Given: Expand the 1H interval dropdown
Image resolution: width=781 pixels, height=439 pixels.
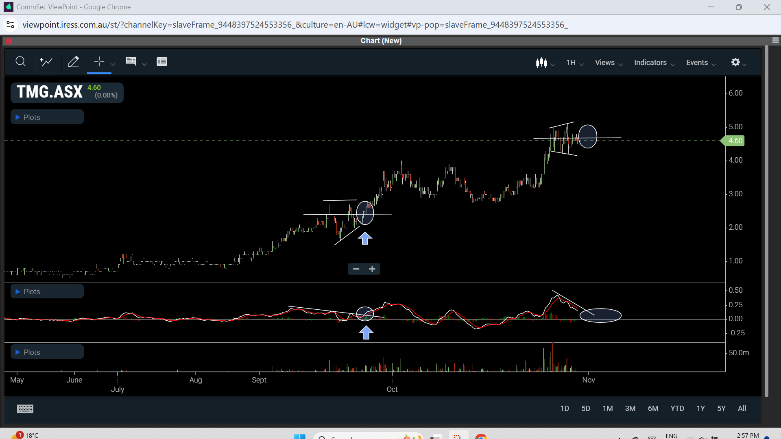Looking at the screenshot, I should pos(575,63).
